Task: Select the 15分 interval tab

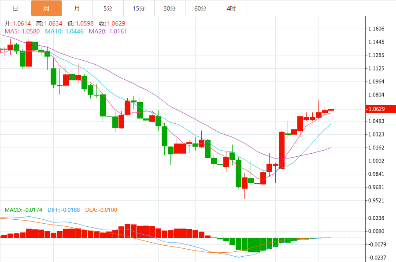Action: [139, 8]
